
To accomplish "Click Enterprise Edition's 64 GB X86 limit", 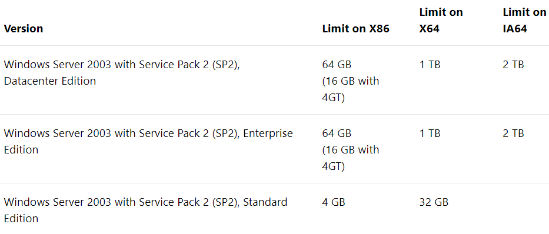I will pos(337,133).
